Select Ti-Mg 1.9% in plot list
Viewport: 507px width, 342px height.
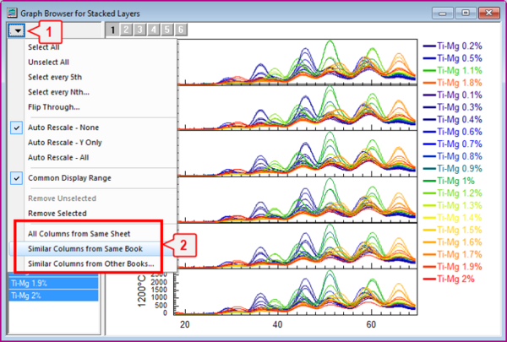point(54,283)
